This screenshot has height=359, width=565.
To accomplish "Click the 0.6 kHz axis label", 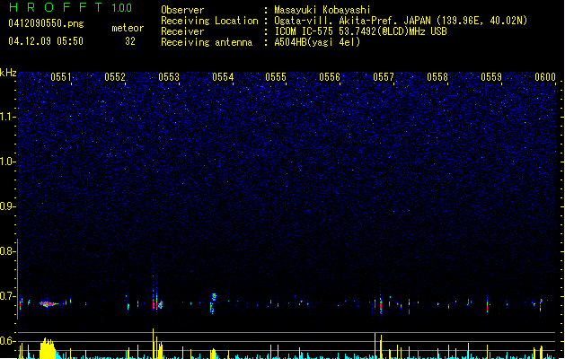I will coord(7,341).
